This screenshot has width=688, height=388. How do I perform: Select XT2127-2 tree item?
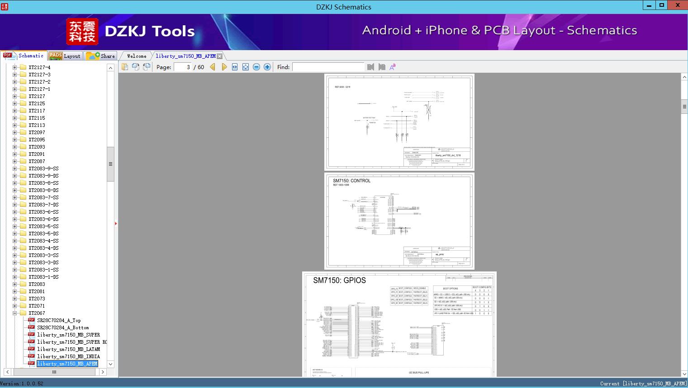[x=39, y=82]
